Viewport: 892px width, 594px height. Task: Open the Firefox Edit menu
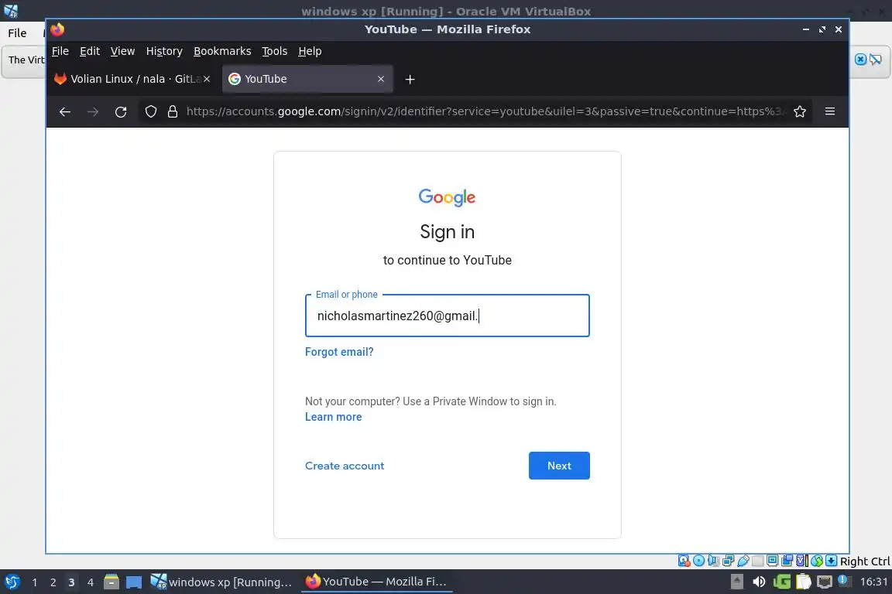90,51
